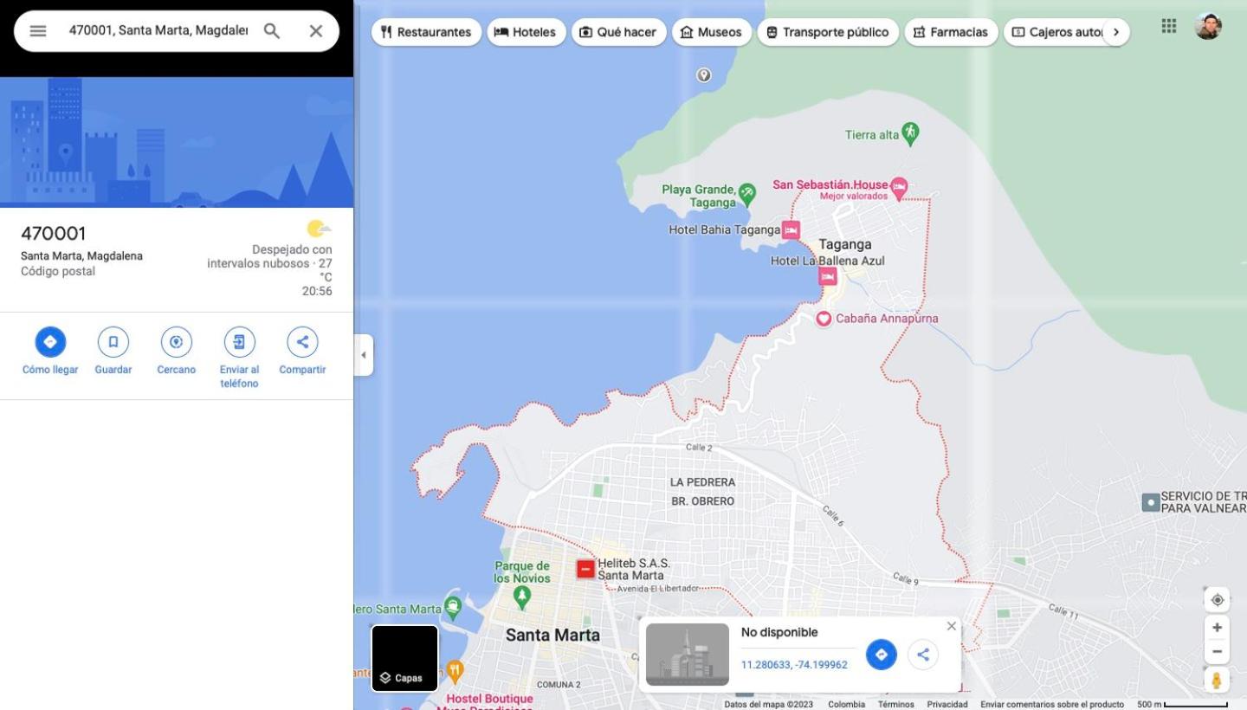Click the Cercano nearby icon
Screen dimensions: 1247x710
[177, 342]
